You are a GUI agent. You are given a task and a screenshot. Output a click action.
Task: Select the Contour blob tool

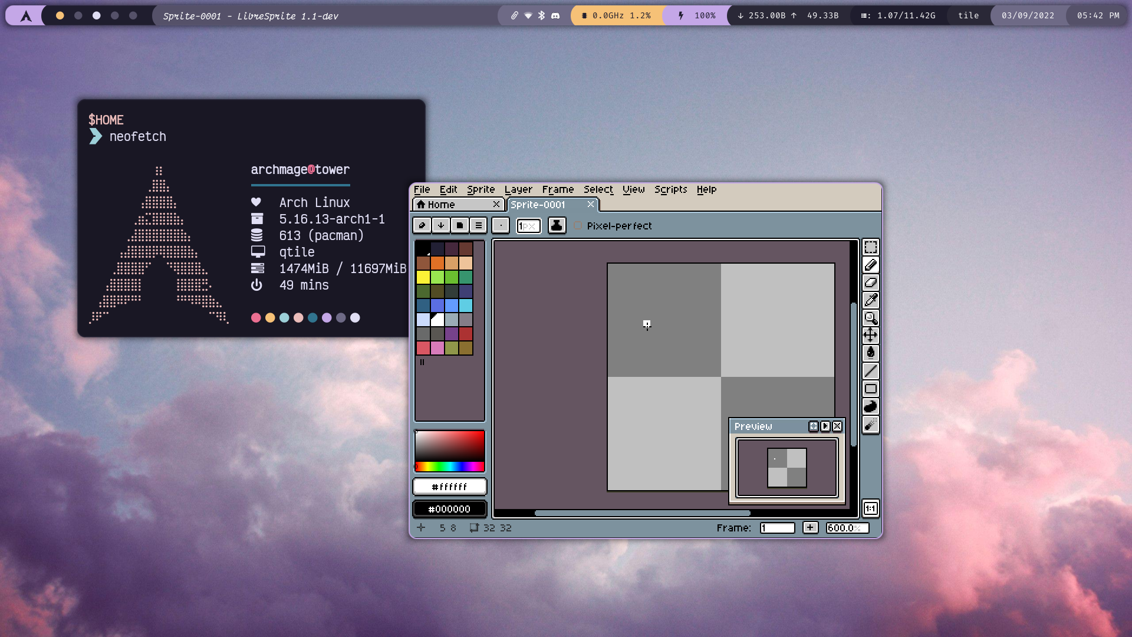[x=870, y=406]
